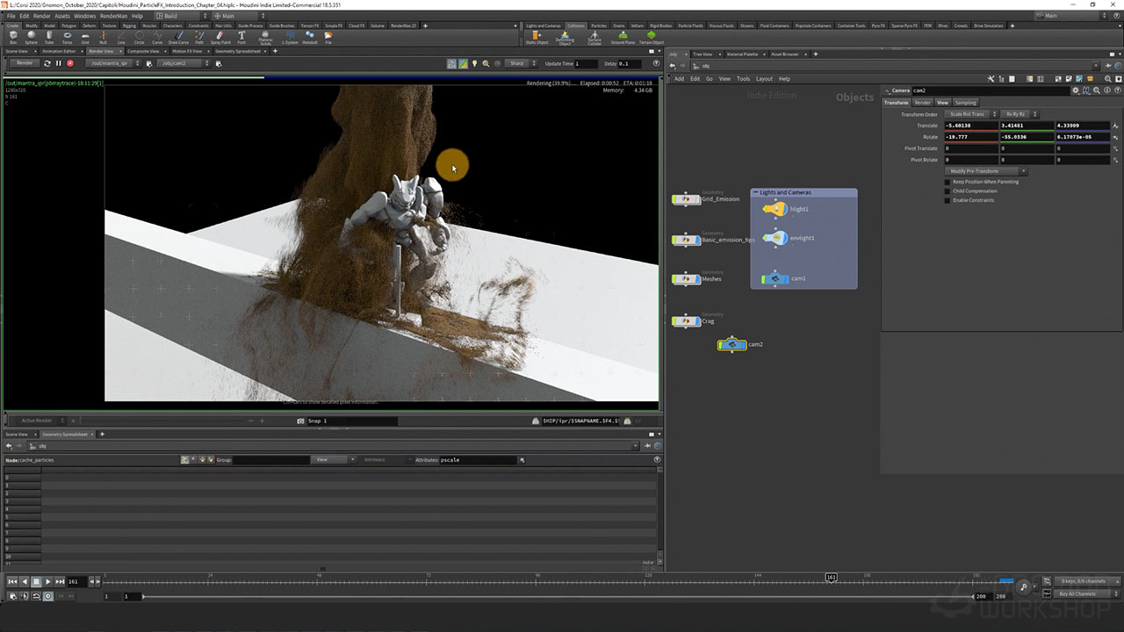Screen dimensions: 1124x632
Task: Toggle the Enable Constraints checkbox
Action: (x=947, y=200)
